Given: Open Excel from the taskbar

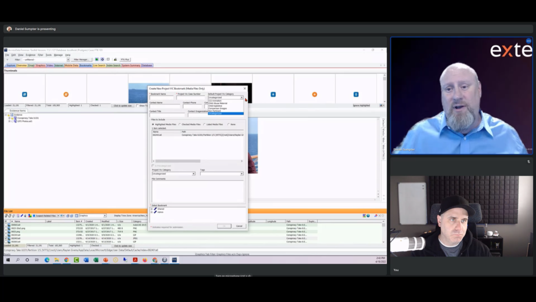Looking at the screenshot, I should 96,260.
